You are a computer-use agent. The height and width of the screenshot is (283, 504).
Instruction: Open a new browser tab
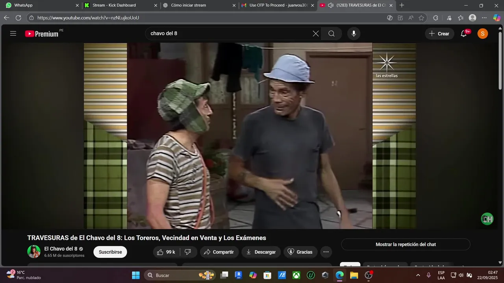coord(402,5)
